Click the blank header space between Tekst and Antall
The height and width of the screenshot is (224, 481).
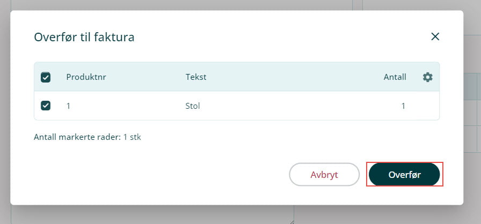click(290, 77)
